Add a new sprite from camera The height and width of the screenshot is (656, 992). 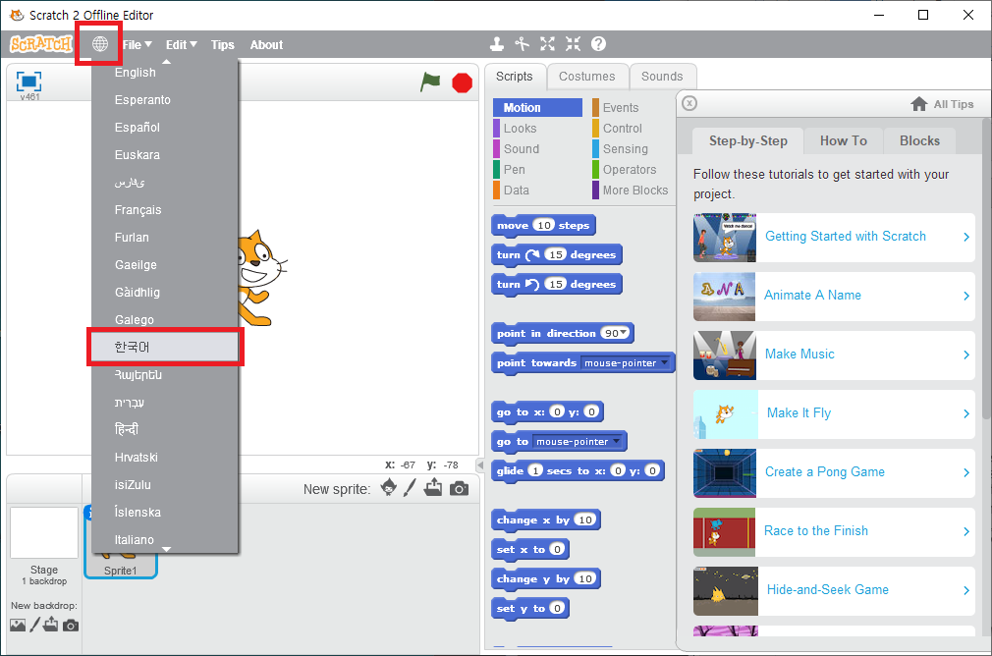pyautogui.click(x=459, y=488)
